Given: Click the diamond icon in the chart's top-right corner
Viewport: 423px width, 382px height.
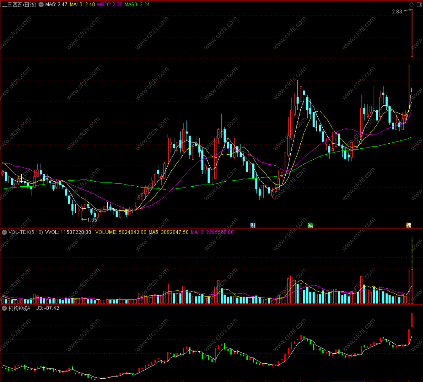Looking at the screenshot, I should 412,4.
